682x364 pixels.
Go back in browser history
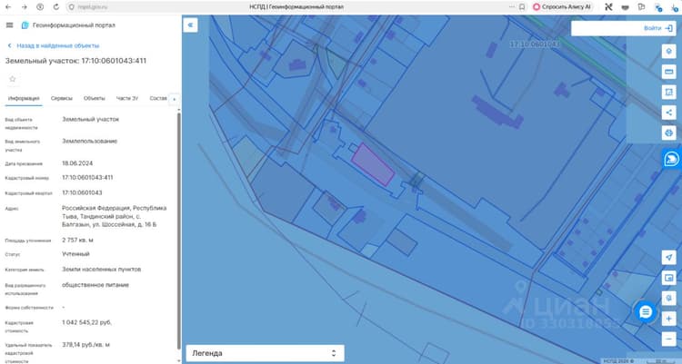[x=8, y=7]
